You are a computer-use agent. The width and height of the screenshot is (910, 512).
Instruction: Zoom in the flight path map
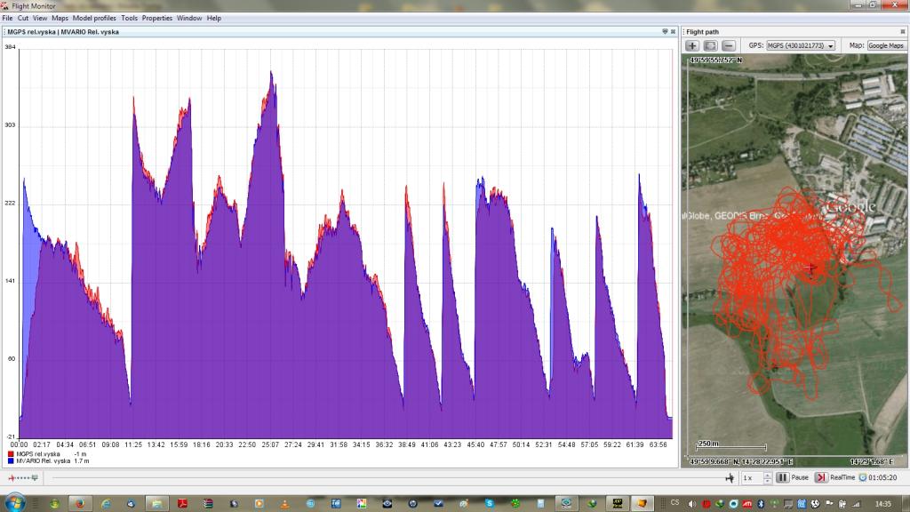click(692, 45)
